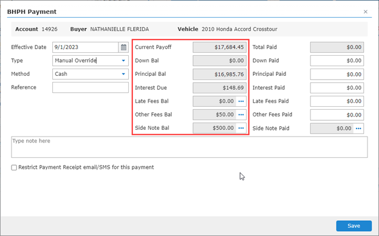Viewport: 379px width, 236px height.
Task: Click the Manual Override type text
Action: (x=76, y=61)
